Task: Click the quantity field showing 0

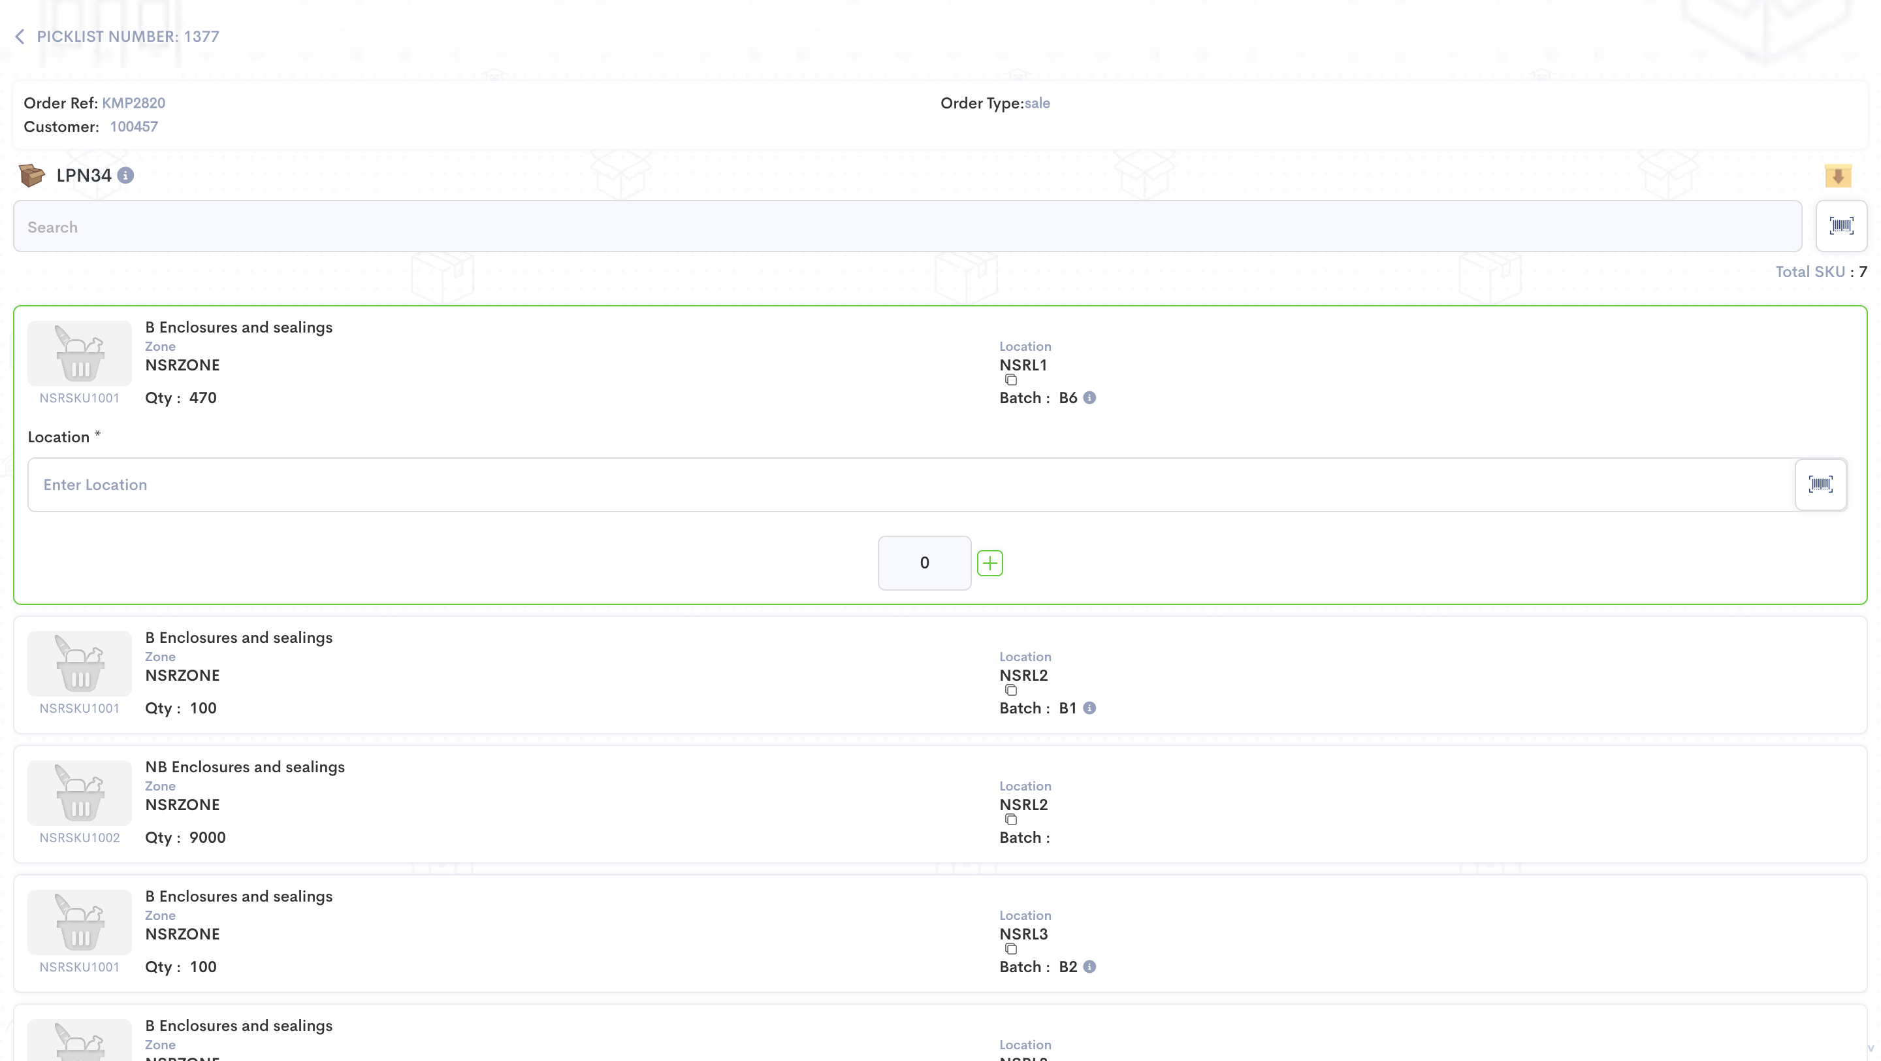Action: click(924, 563)
